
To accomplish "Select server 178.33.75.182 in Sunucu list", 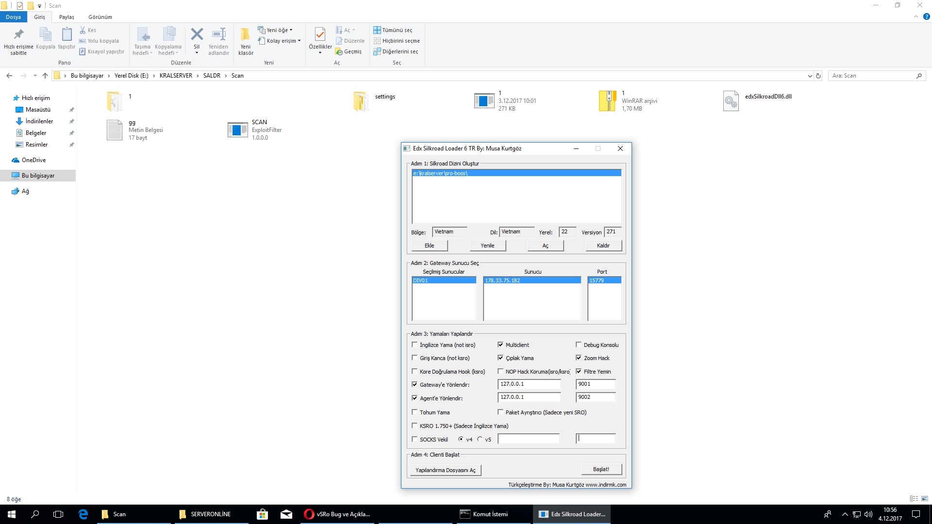I will pyautogui.click(x=532, y=280).
